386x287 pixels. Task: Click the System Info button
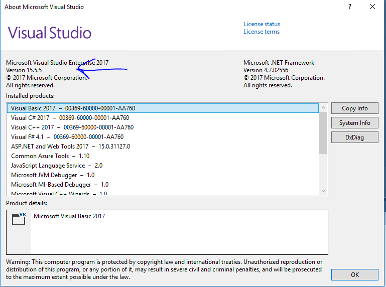tap(354, 123)
